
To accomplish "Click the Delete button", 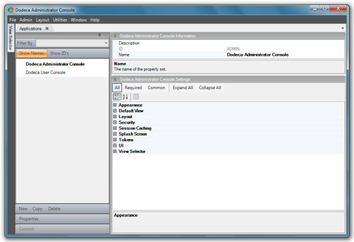I will [54, 209].
